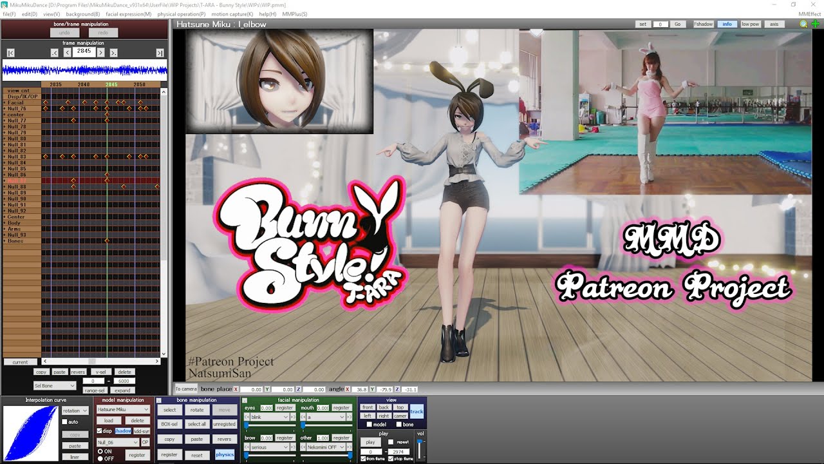
Task: Next brow morph arrow button
Action: click(294, 447)
